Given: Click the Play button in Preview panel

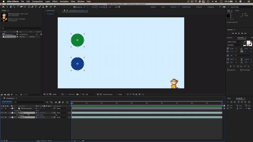Looking at the screenshot, I should point(239,33).
